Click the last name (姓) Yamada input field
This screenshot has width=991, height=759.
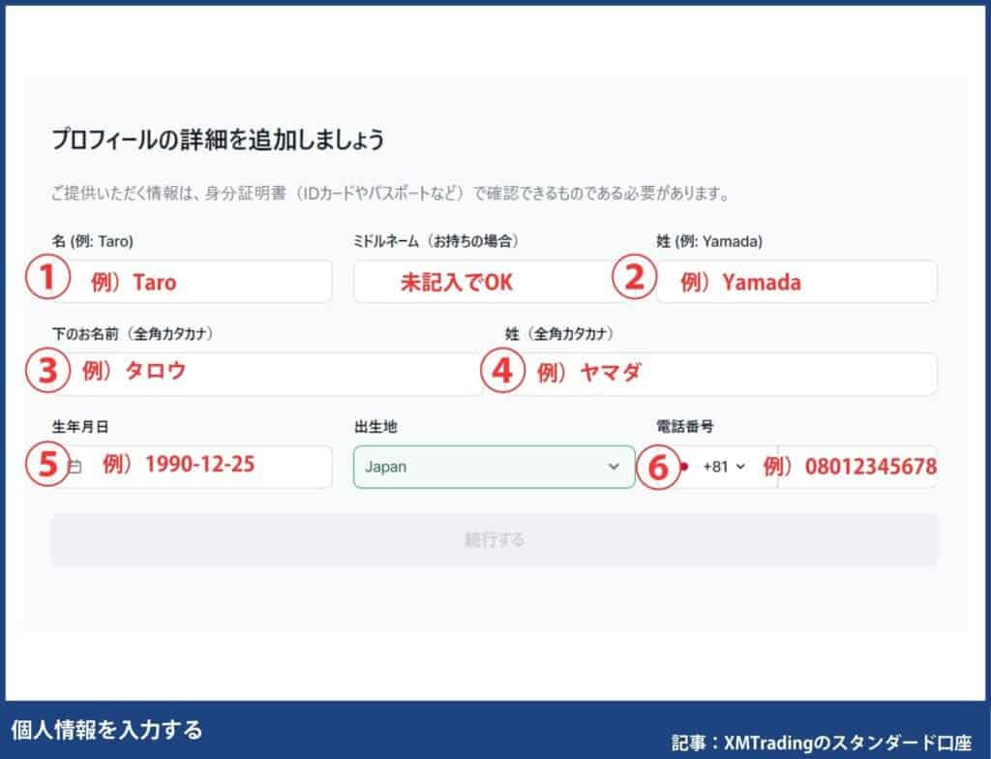coord(796,282)
